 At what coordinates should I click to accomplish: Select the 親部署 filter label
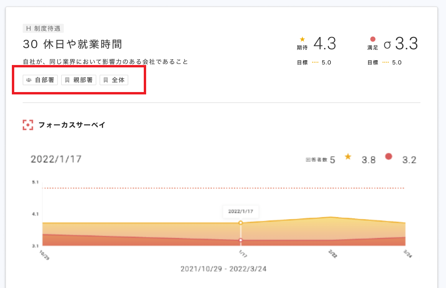[83, 80]
